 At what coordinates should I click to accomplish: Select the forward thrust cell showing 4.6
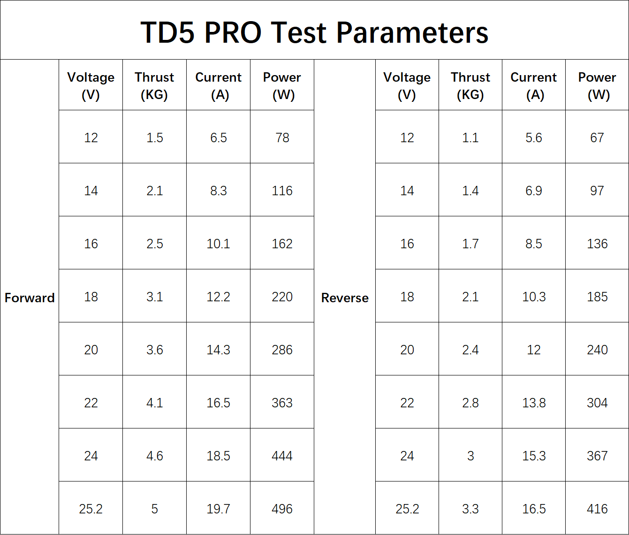pos(154,456)
